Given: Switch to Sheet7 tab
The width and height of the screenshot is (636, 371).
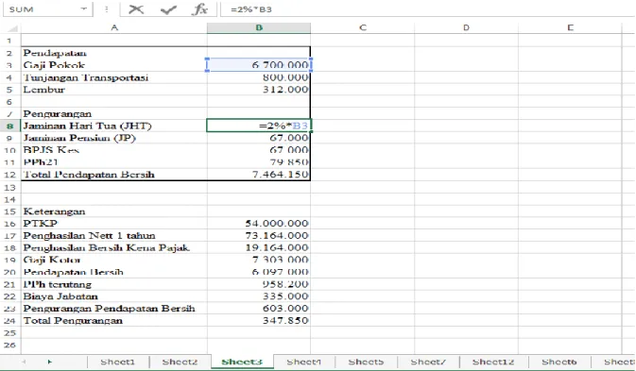Looking at the screenshot, I should [x=428, y=362].
